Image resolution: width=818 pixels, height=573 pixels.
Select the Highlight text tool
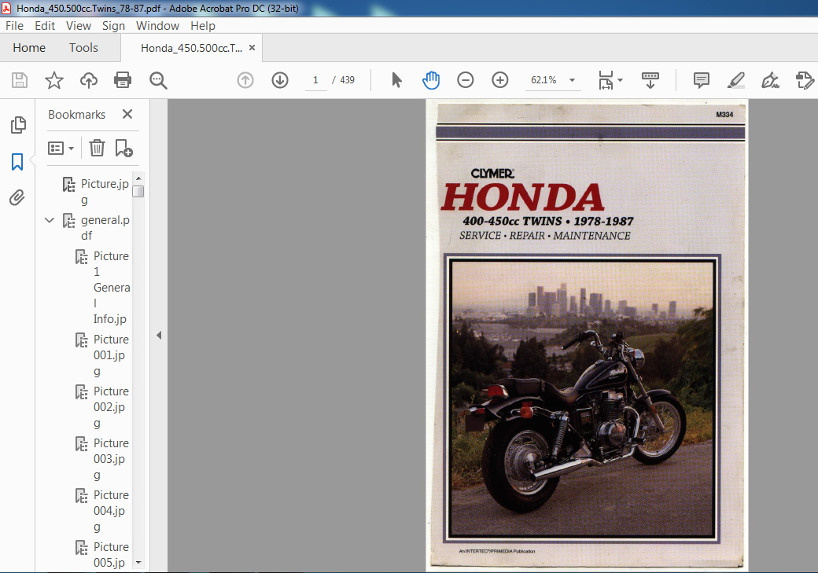tap(735, 80)
